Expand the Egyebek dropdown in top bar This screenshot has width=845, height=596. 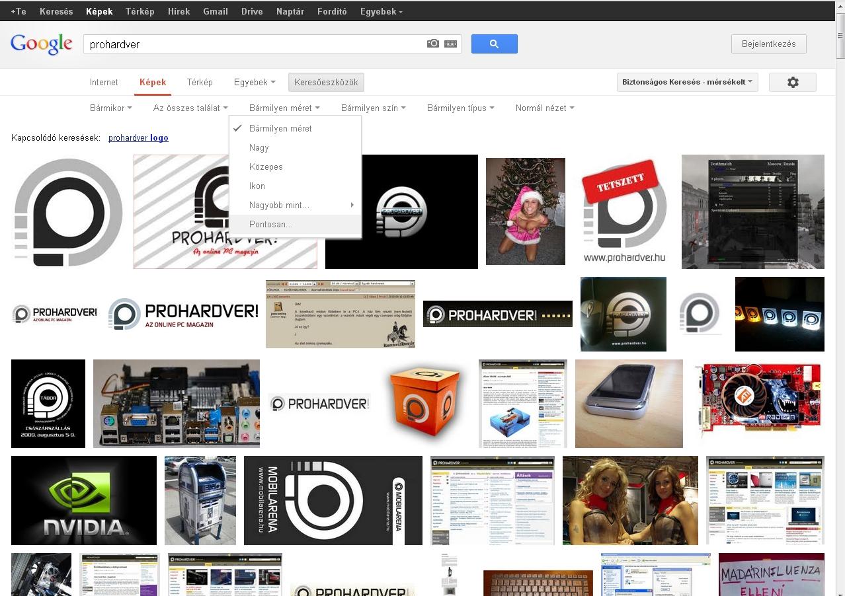pos(381,11)
